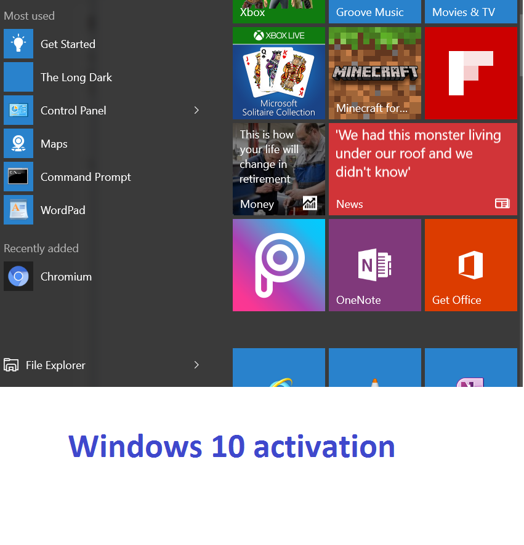Click the Get Started label
The image size is (524, 545).
click(68, 44)
